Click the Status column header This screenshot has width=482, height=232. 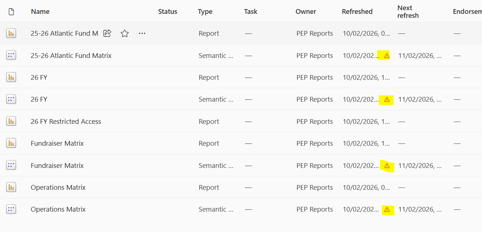coord(167,12)
